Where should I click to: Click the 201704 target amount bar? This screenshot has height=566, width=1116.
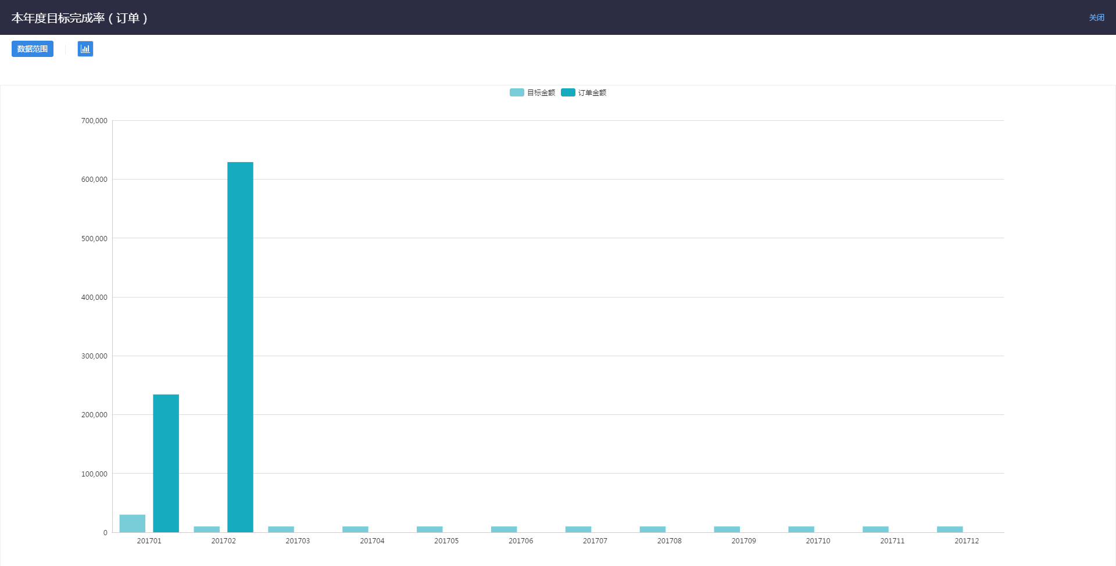tap(355, 529)
